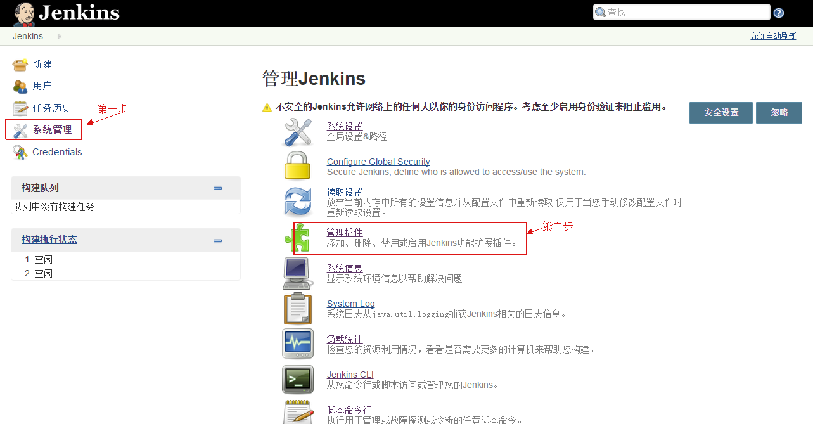The width and height of the screenshot is (813, 424).
Task: Focus the 查找 search box
Action: click(681, 12)
